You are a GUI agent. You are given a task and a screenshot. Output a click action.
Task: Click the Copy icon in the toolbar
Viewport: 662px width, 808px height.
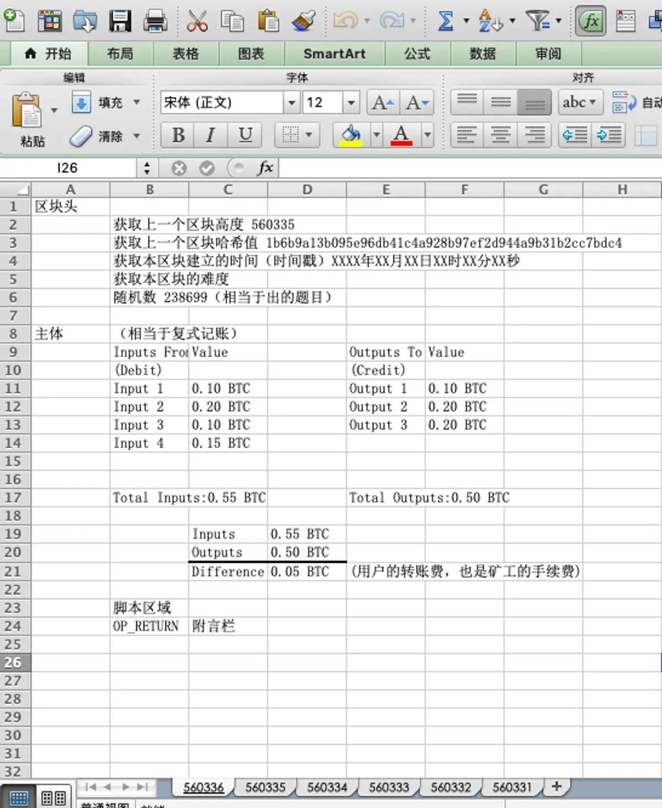[233, 21]
